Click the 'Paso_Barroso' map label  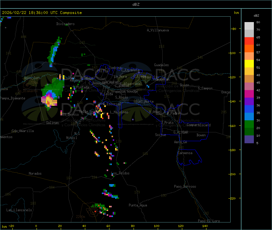pyautogui.click(x=185, y=186)
